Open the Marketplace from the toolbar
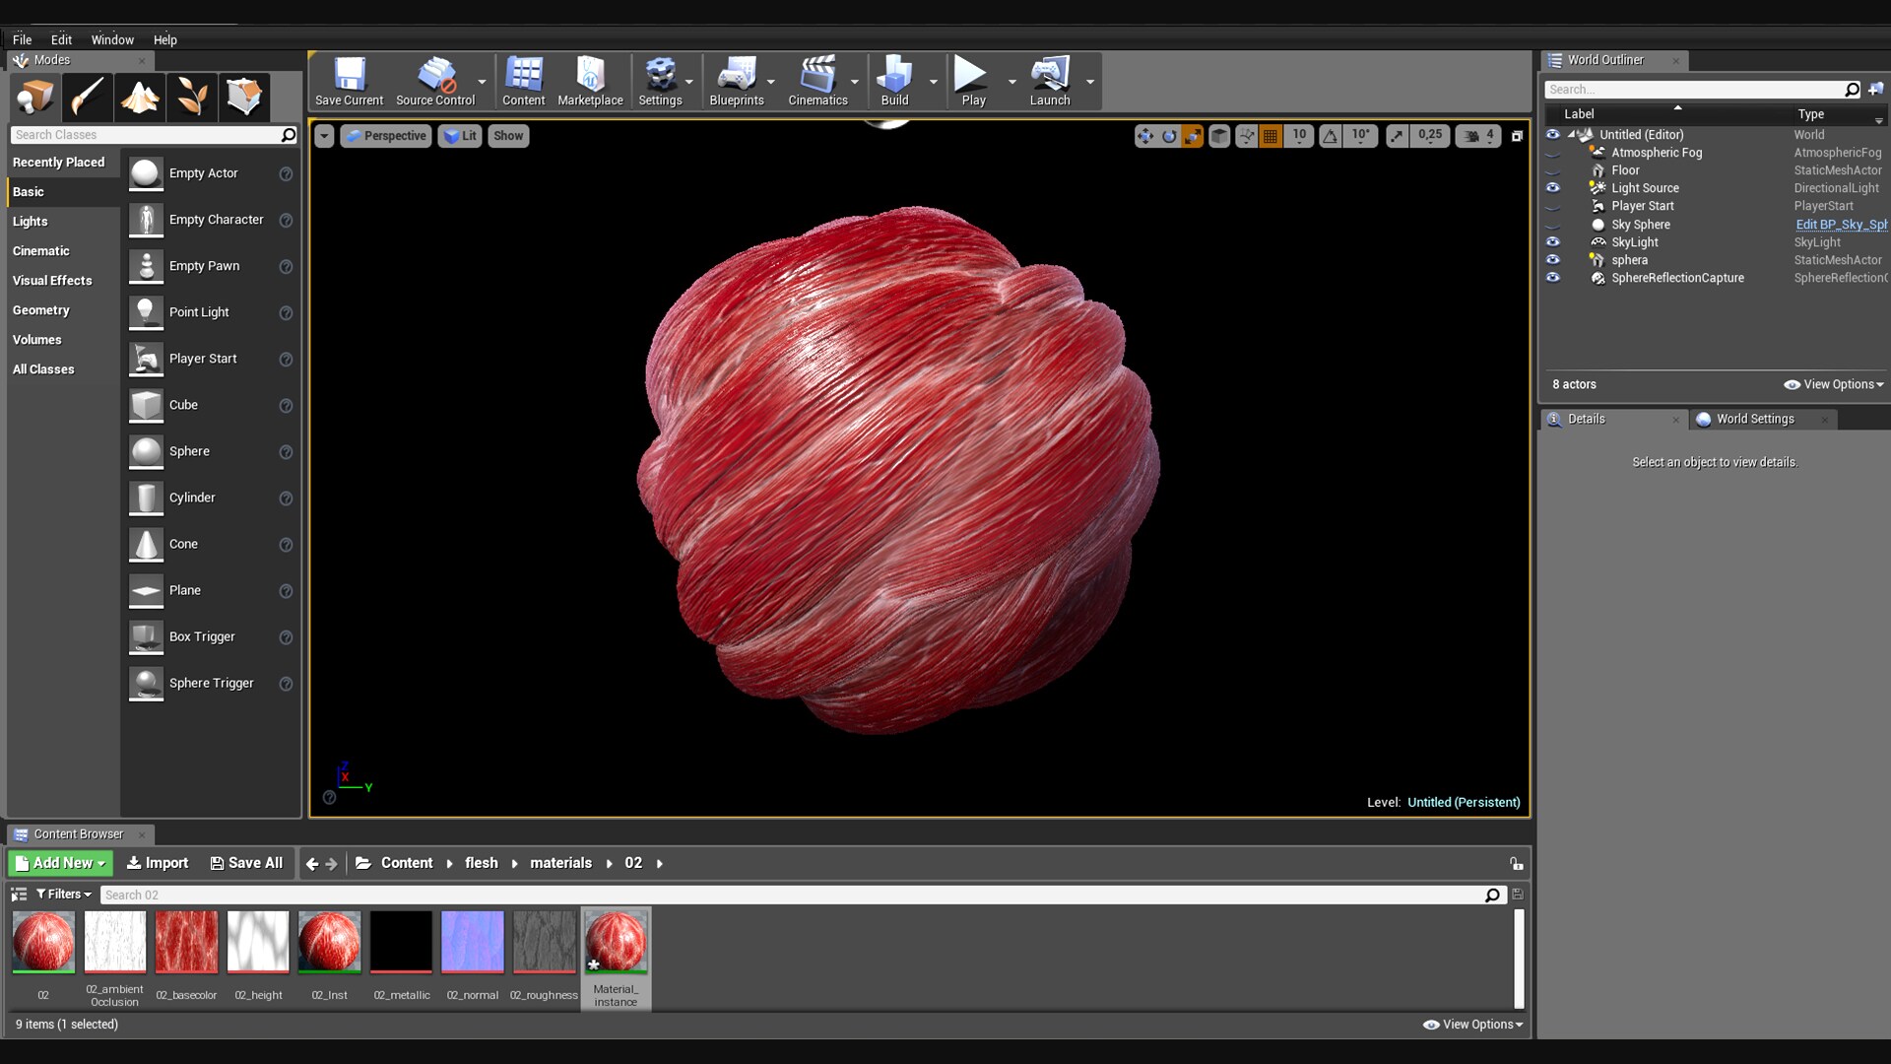The height and width of the screenshot is (1064, 1891). point(589,82)
